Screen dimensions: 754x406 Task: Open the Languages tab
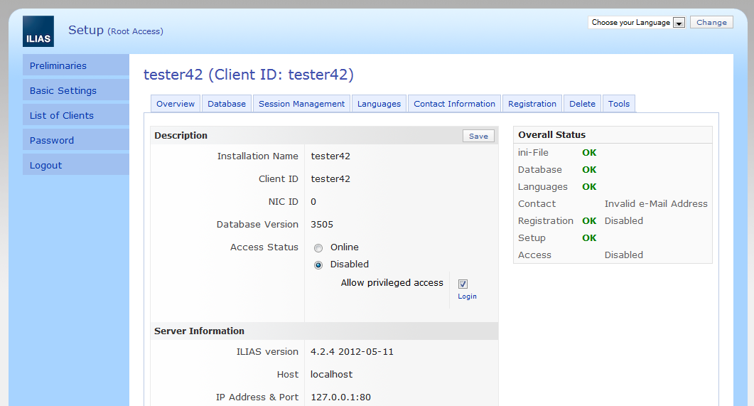coord(379,104)
